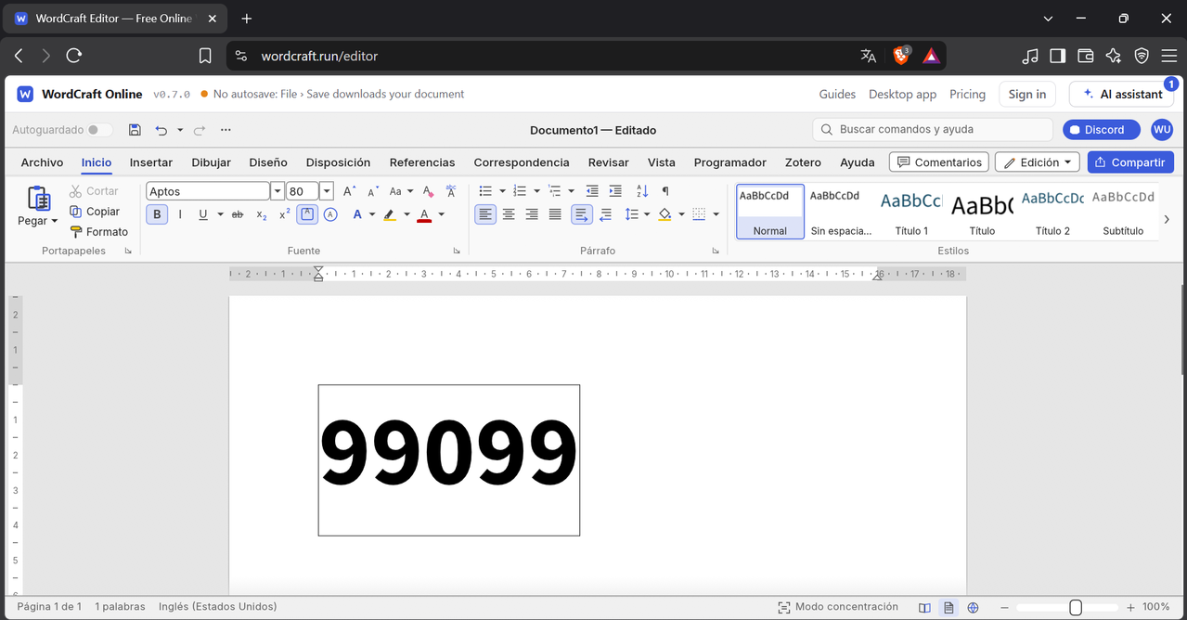
Task: Click the Formato format painter brush
Action: tap(99, 232)
